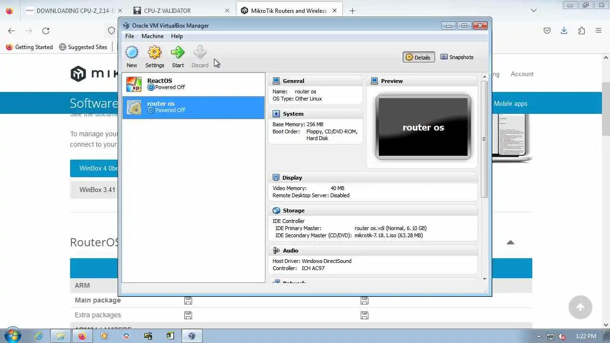Open the Suggested Sites bookmark
Screen dimensions: 610x343
click(83, 47)
